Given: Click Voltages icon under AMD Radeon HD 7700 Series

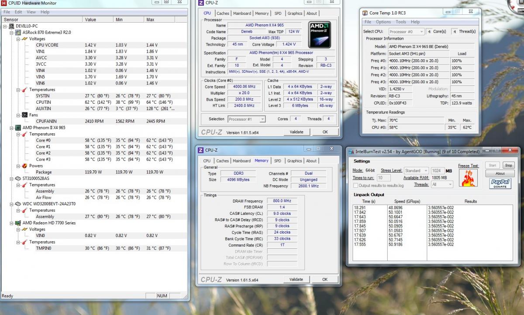Looking at the screenshot, I should pos(25,229).
